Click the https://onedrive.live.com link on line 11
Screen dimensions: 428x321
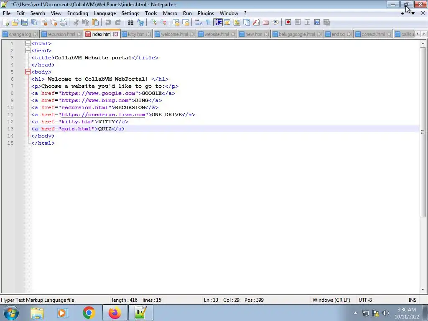[x=103, y=115]
